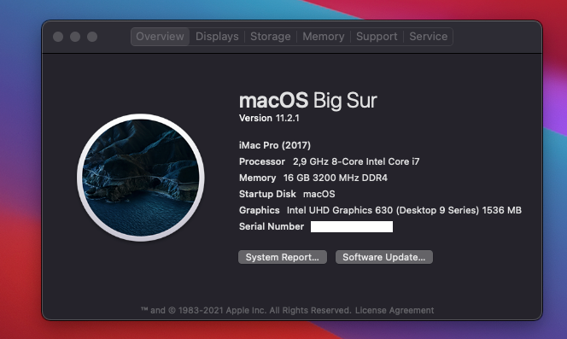Click the macOS Big Sur wallpaper icon
The width and height of the screenshot is (567, 339).
(x=141, y=178)
